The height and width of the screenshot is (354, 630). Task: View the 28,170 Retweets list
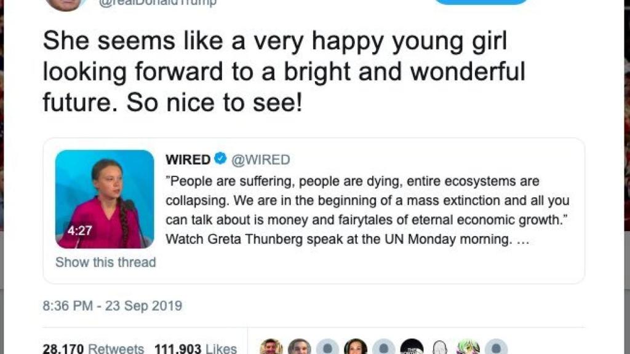click(93, 348)
